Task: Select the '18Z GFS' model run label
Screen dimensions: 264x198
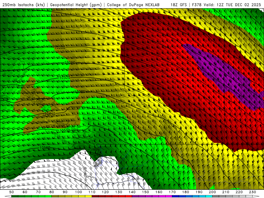Action: pos(179,5)
